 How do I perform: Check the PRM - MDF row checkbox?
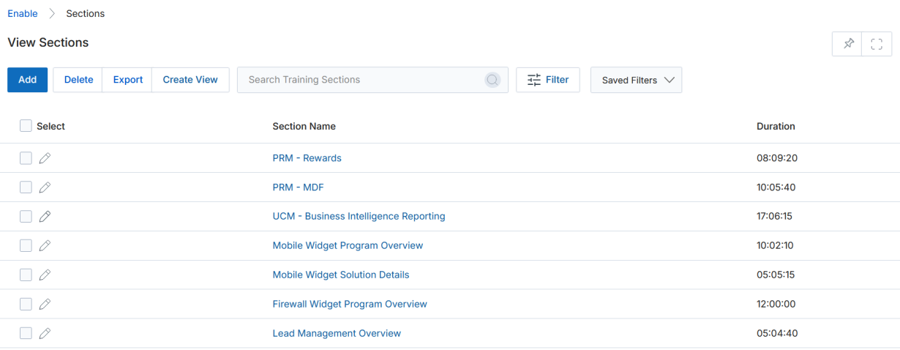26,187
